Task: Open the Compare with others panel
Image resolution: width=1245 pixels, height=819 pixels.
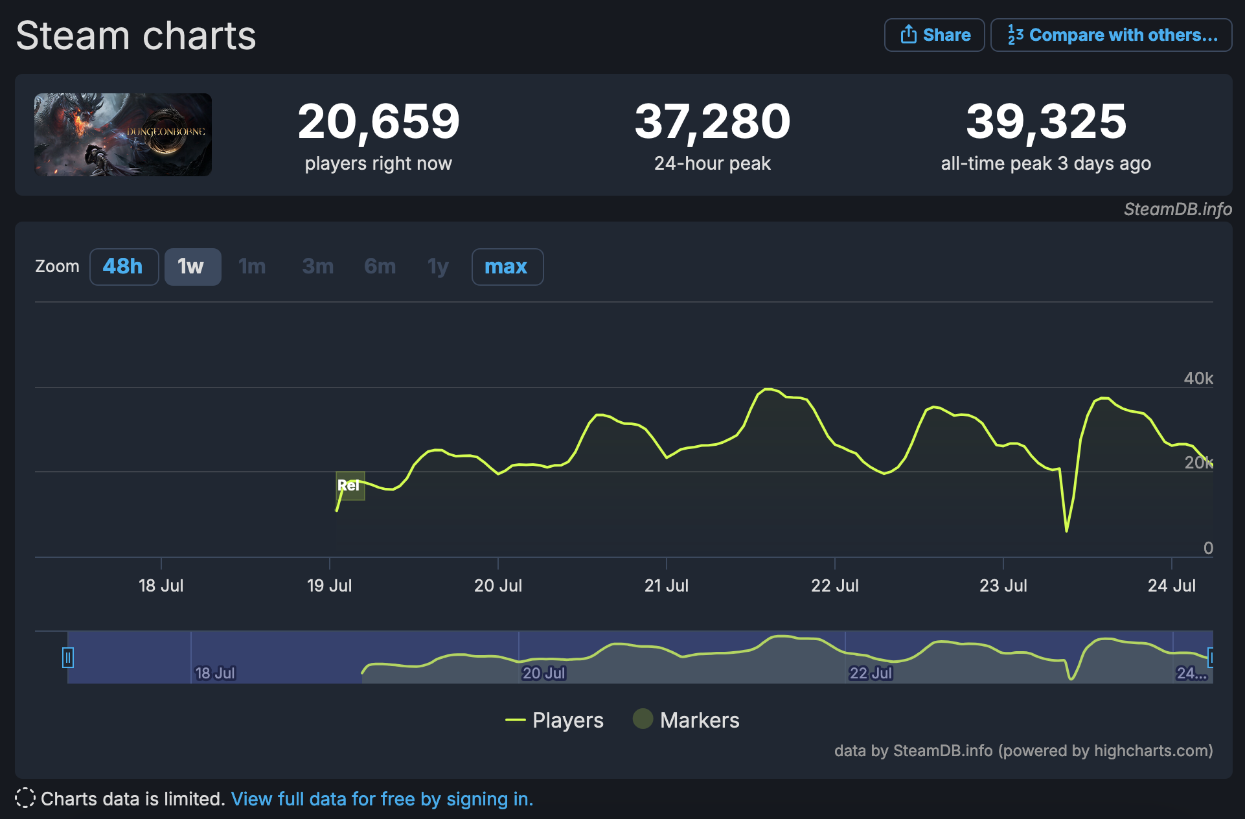Action: [x=1110, y=35]
